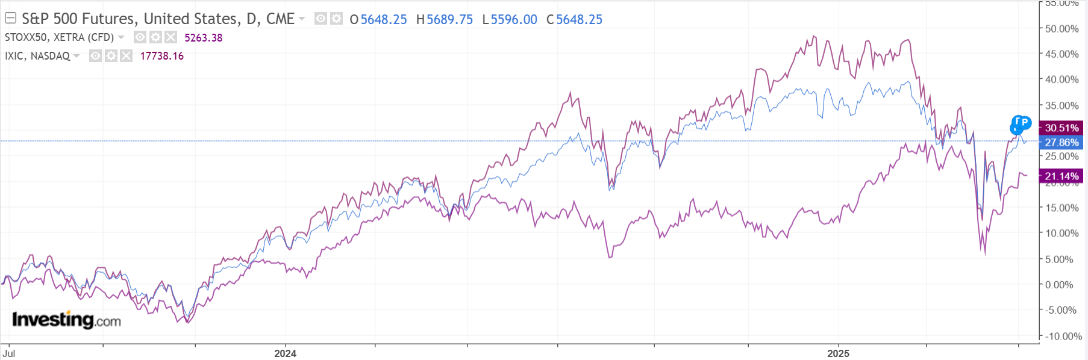Click the 2025 label on time axis

(x=838, y=353)
